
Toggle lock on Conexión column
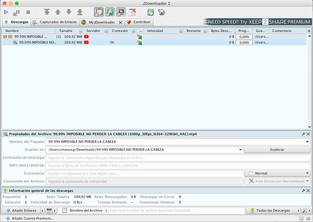134,31
